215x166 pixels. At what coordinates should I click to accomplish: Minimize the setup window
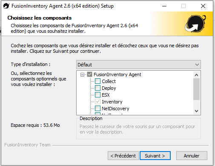(164, 6)
